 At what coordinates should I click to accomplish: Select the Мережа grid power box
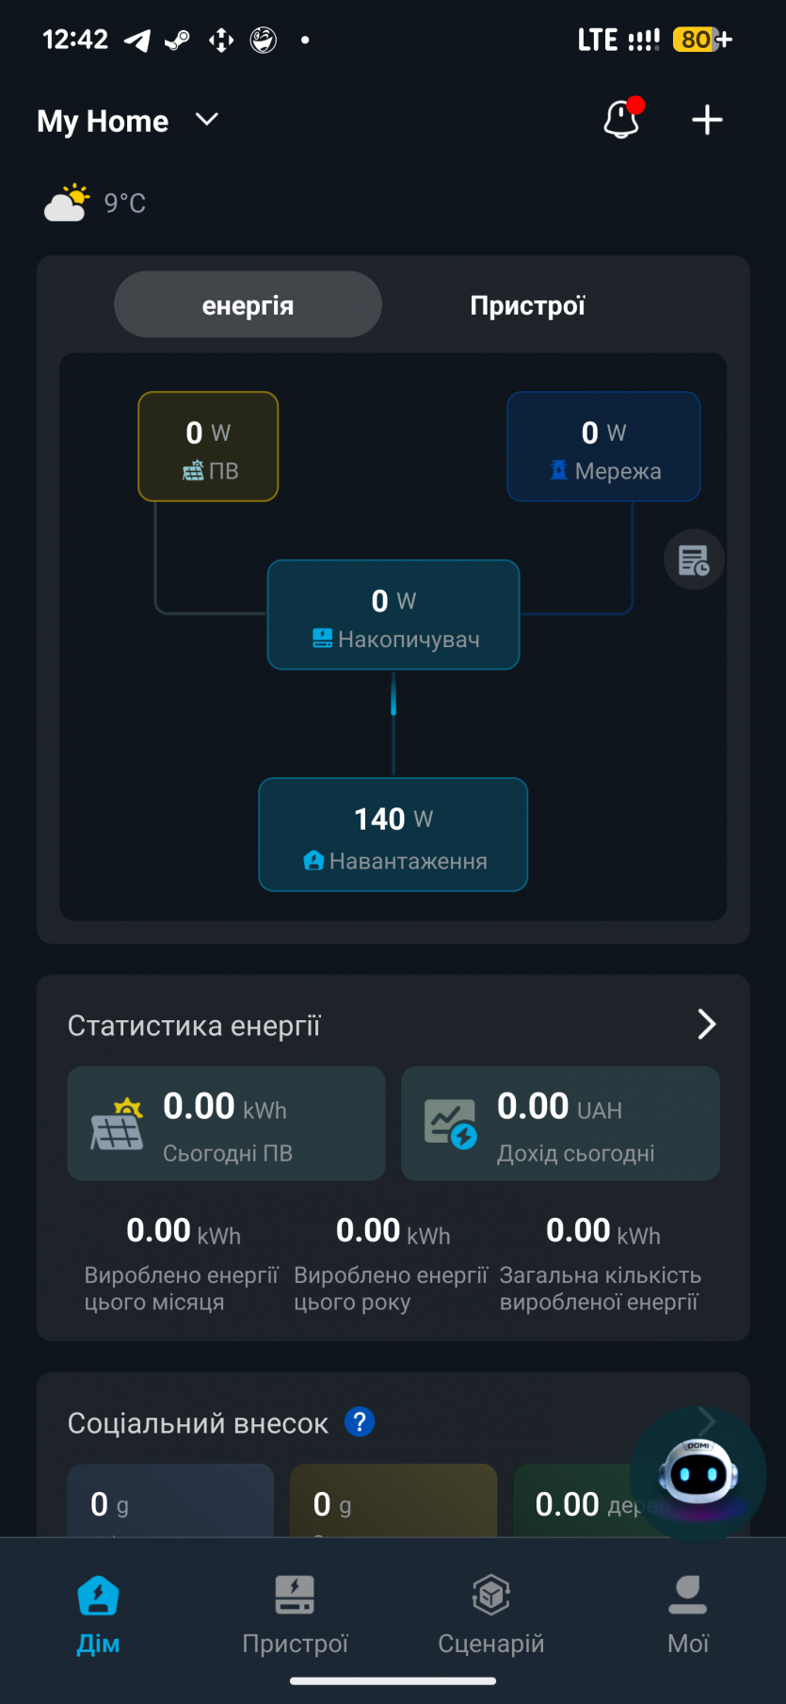point(603,446)
